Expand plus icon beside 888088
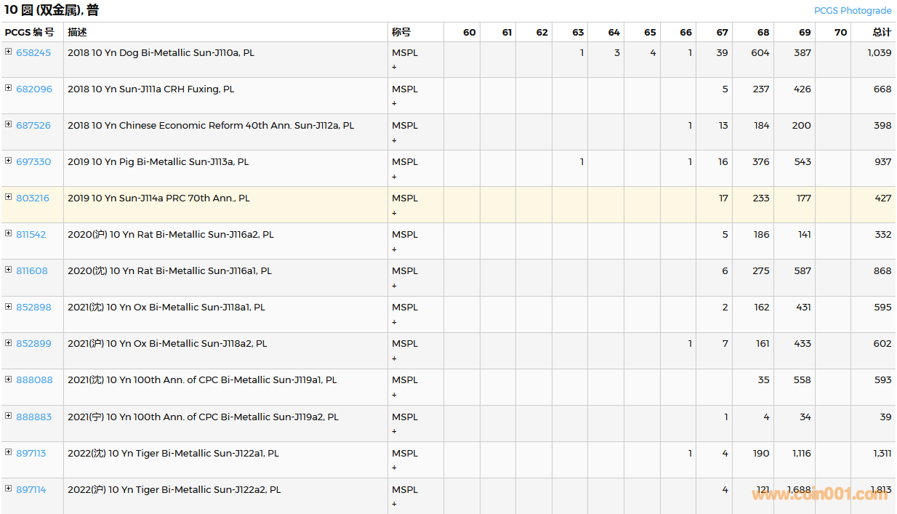897x514 pixels. coord(9,379)
